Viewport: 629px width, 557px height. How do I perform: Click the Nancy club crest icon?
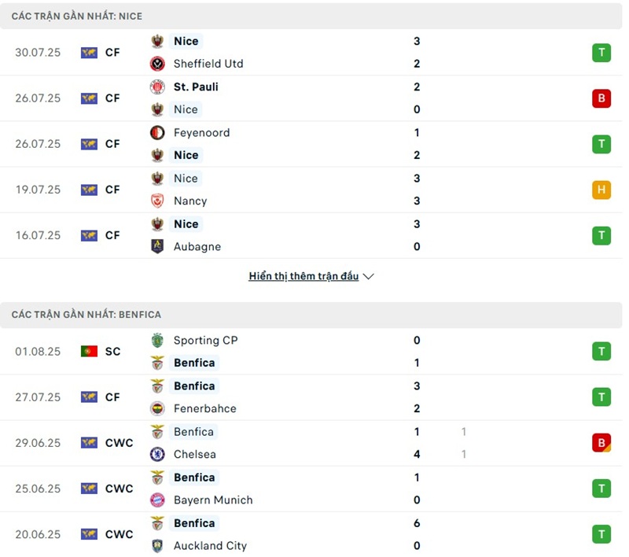[157, 201]
